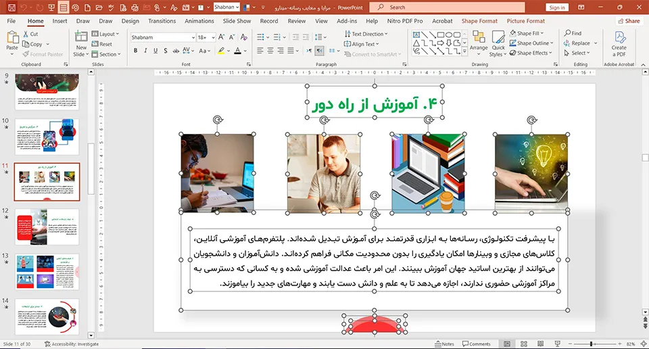
Task: Click the Cut scissors icon
Action: (x=26, y=34)
